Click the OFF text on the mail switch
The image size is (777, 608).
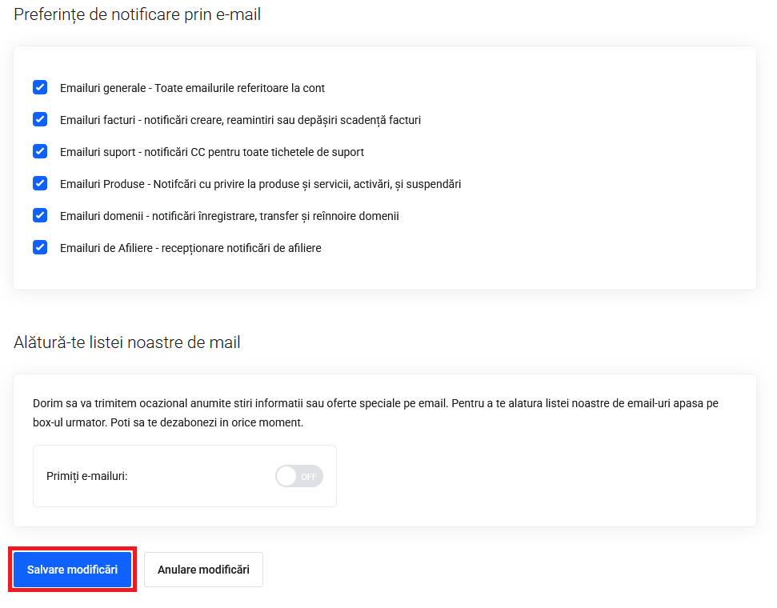click(309, 477)
